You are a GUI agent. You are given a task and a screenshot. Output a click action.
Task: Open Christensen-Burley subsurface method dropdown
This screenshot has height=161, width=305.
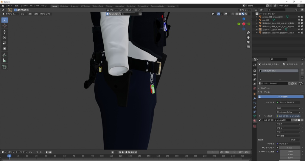click(x=288, y=112)
